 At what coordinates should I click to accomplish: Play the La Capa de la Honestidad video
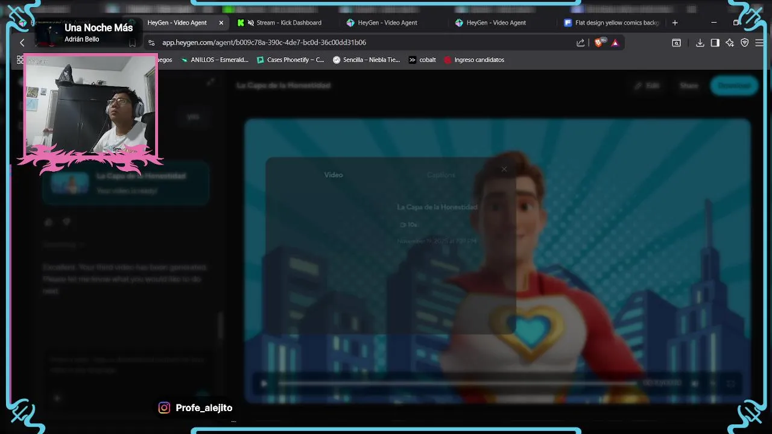point(264,383)
